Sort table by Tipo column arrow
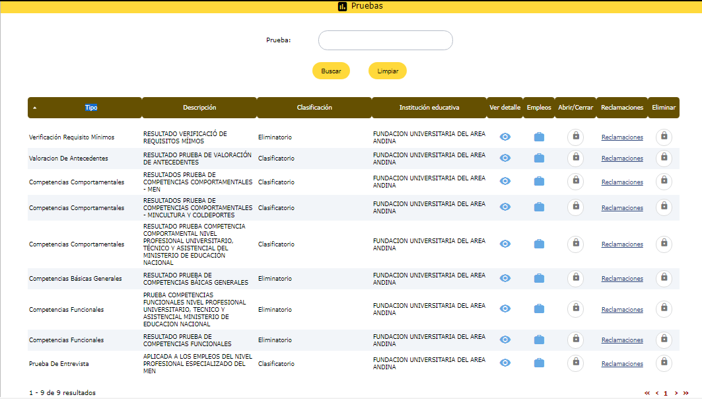702x399 pixels. pos(35,108)
